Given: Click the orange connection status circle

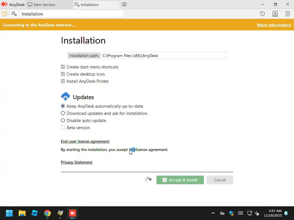Looking at the screenshot, I should [5, 14].
